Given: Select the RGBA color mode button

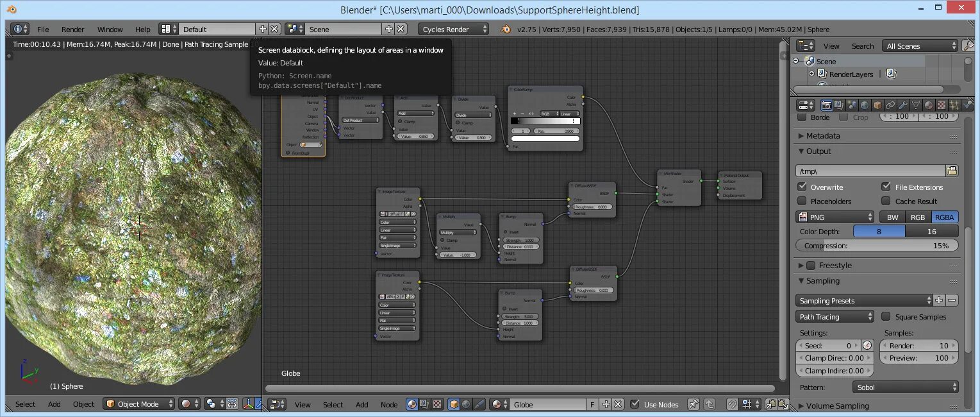Looking at the screenshot, I should click(x=945, y=217).
